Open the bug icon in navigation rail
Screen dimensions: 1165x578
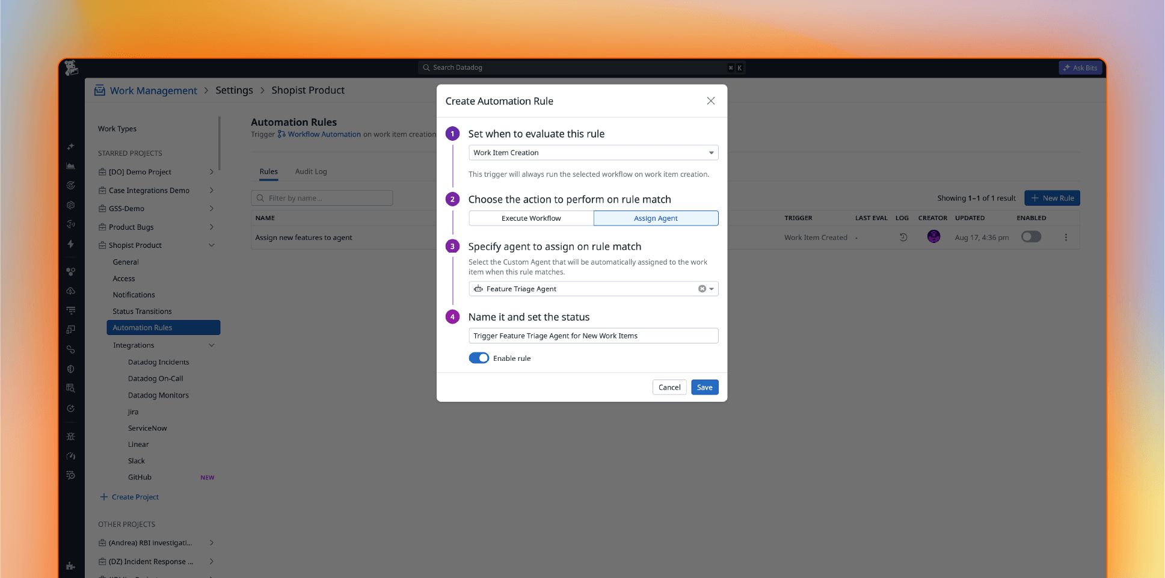click(71, 436)
